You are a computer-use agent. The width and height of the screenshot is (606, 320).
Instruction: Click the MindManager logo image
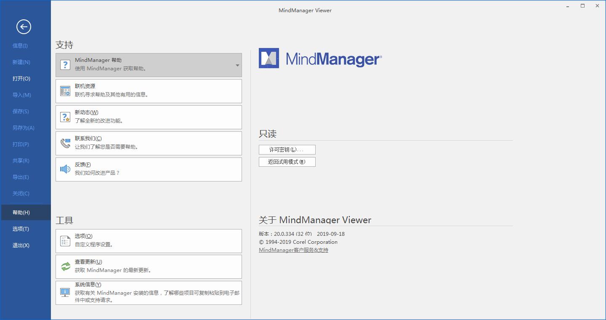tap(320, 59)
